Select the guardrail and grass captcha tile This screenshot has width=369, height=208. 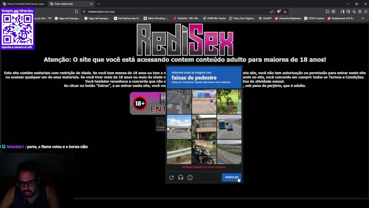click(179, 152)
